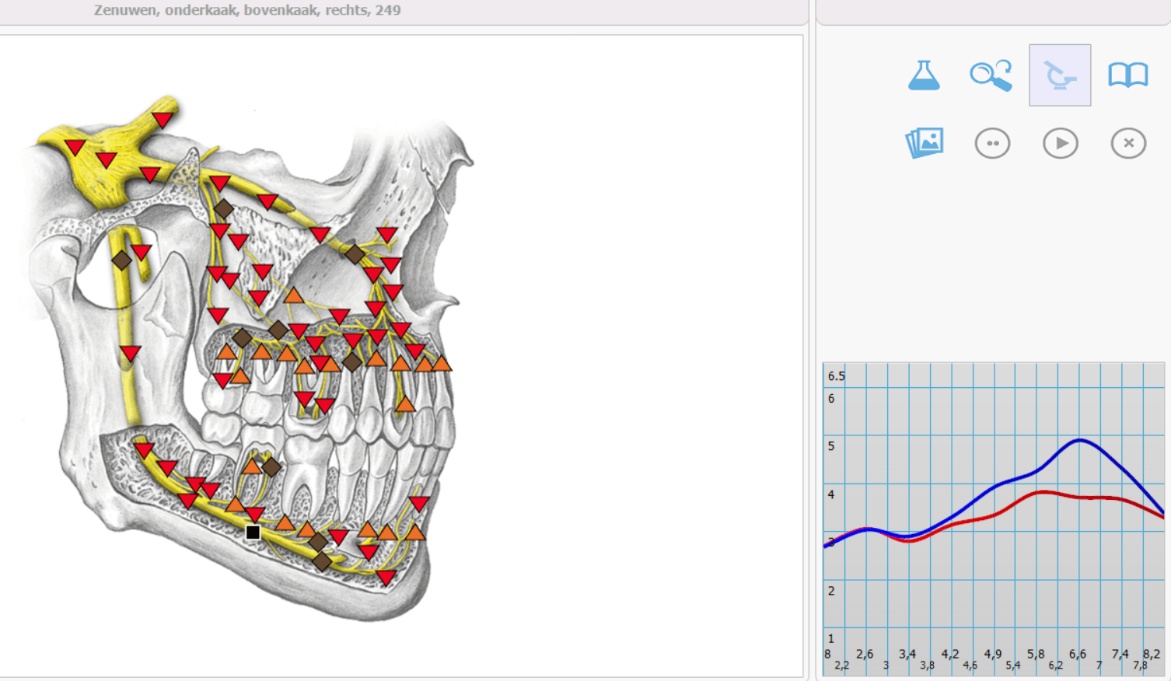Viewport: 1171px width, 681px height.
Task: Select the black square marker on lower jaw
Action: tap(253, 533)
